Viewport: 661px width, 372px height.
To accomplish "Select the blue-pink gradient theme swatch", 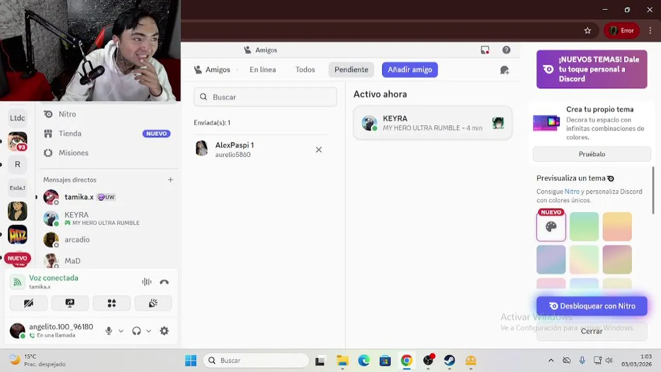I will click(551, 259).
